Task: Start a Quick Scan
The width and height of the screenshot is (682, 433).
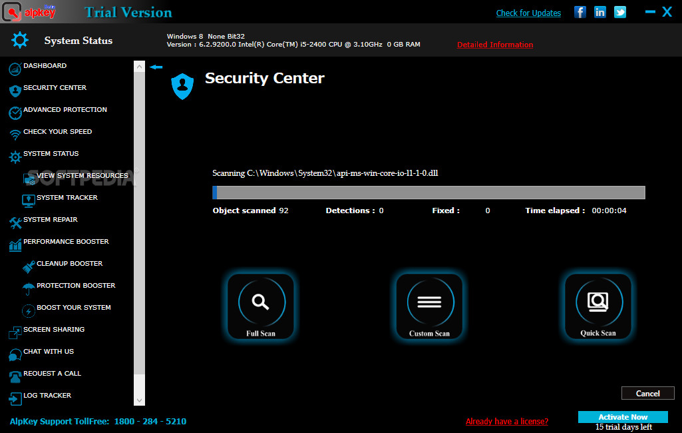Action: coord(598,306)
